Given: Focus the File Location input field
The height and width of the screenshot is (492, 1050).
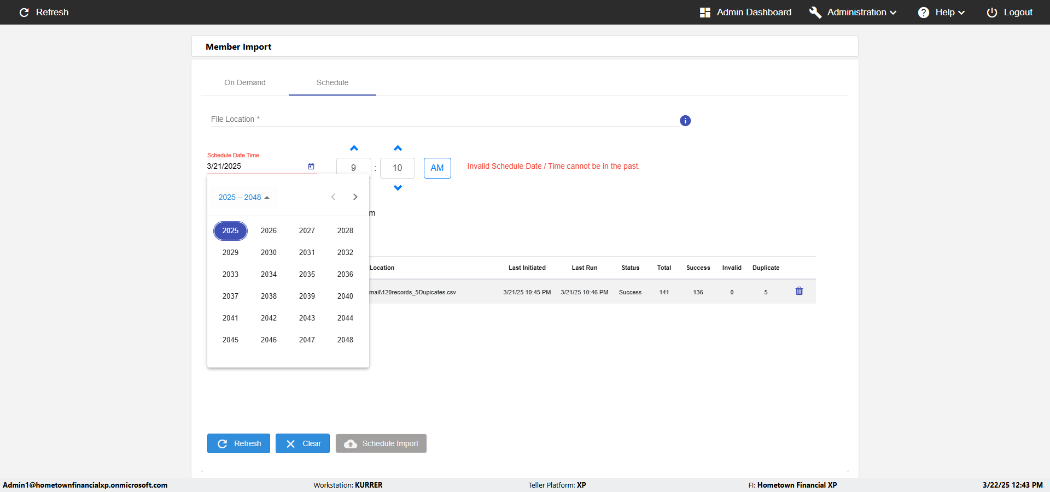Looking at the screenshot, I should click(445, 120).
